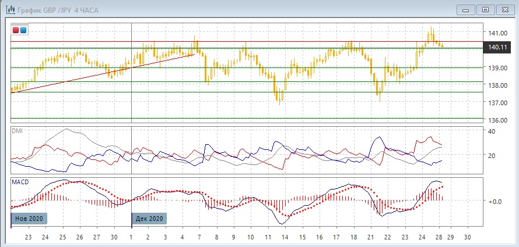
Task: Click the DMI scale value 40
Action: 491,131
